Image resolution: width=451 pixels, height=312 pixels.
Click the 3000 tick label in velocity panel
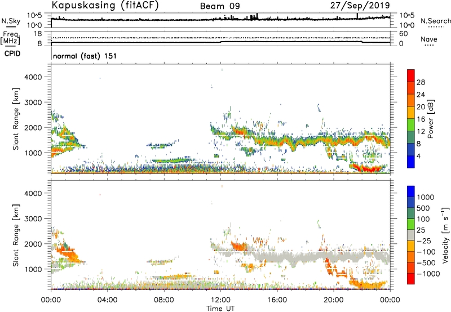coord(33,219)
